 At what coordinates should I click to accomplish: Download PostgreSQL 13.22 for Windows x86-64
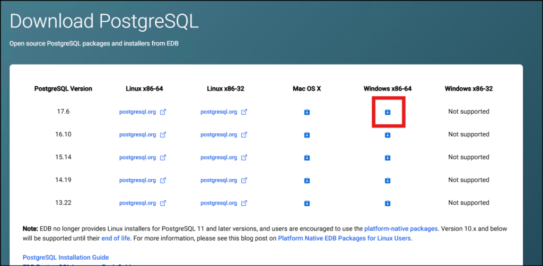(388, 203)
